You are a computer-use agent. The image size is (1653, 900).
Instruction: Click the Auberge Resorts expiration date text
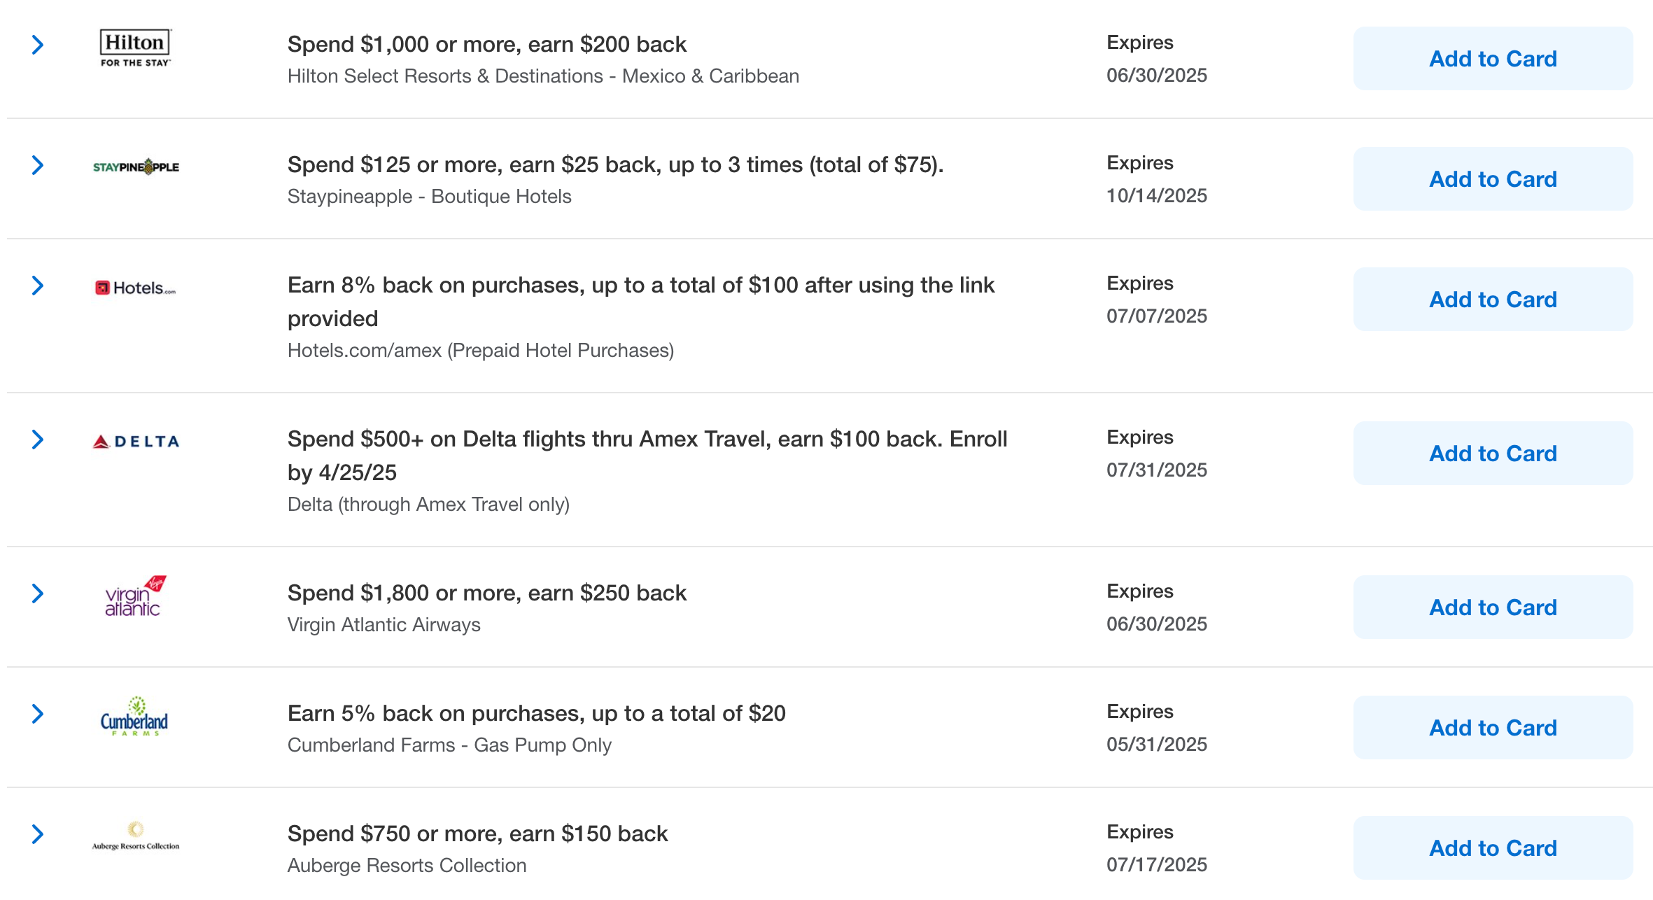pos(1156,865)
